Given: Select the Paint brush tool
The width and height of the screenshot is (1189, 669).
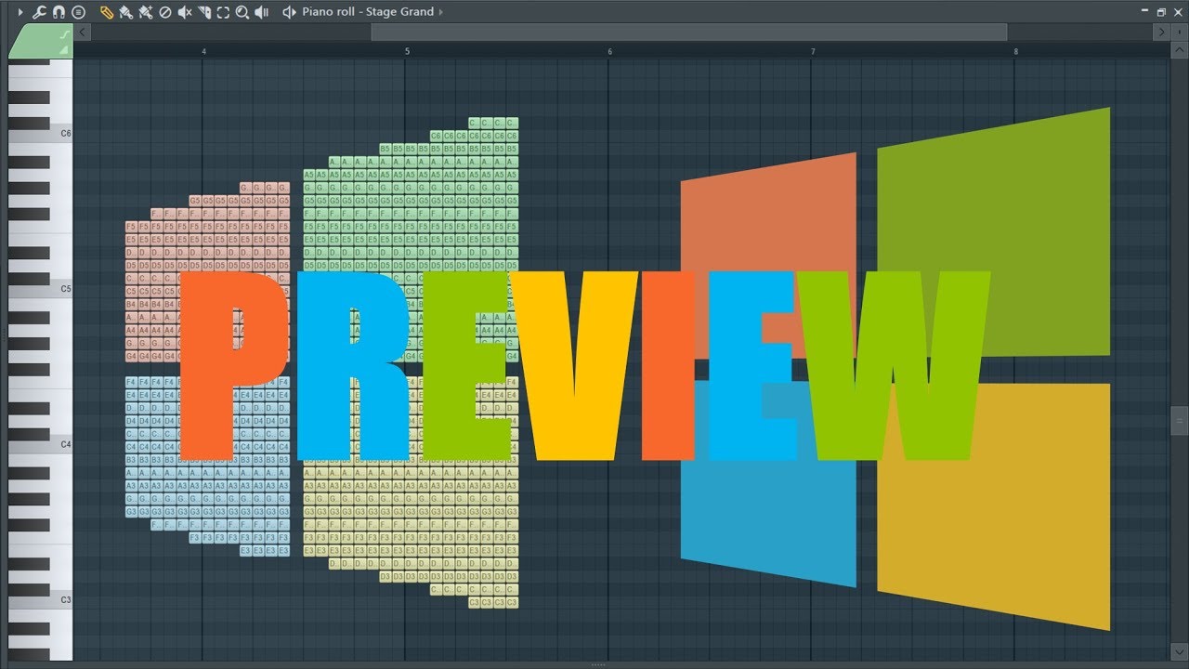Looking at the screenshot, I should pyautogui.click(x=126, y=12).
